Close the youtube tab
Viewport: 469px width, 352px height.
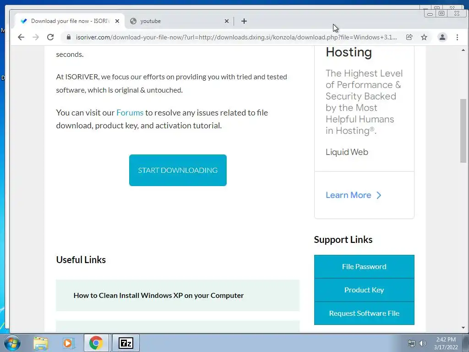[226, 21]
